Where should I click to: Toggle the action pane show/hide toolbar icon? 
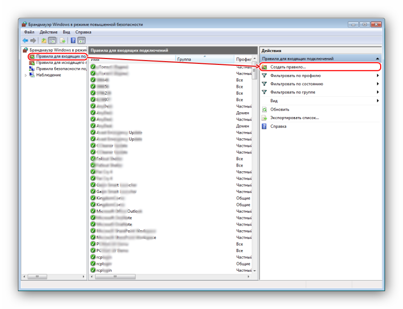click(x=81, y=40)
